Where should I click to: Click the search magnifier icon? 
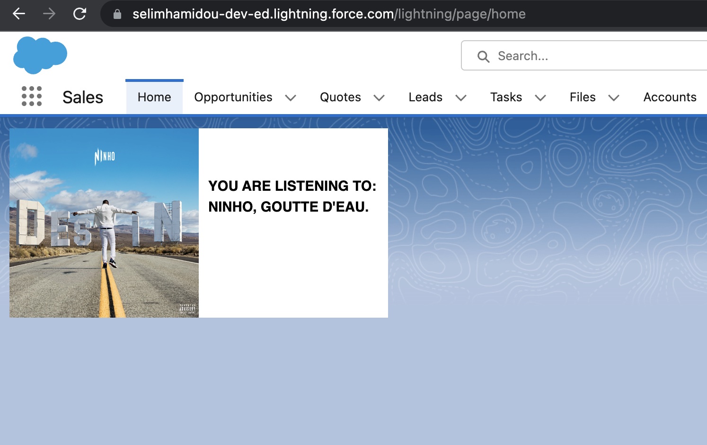pyautogui.click(x=483, y=56)
